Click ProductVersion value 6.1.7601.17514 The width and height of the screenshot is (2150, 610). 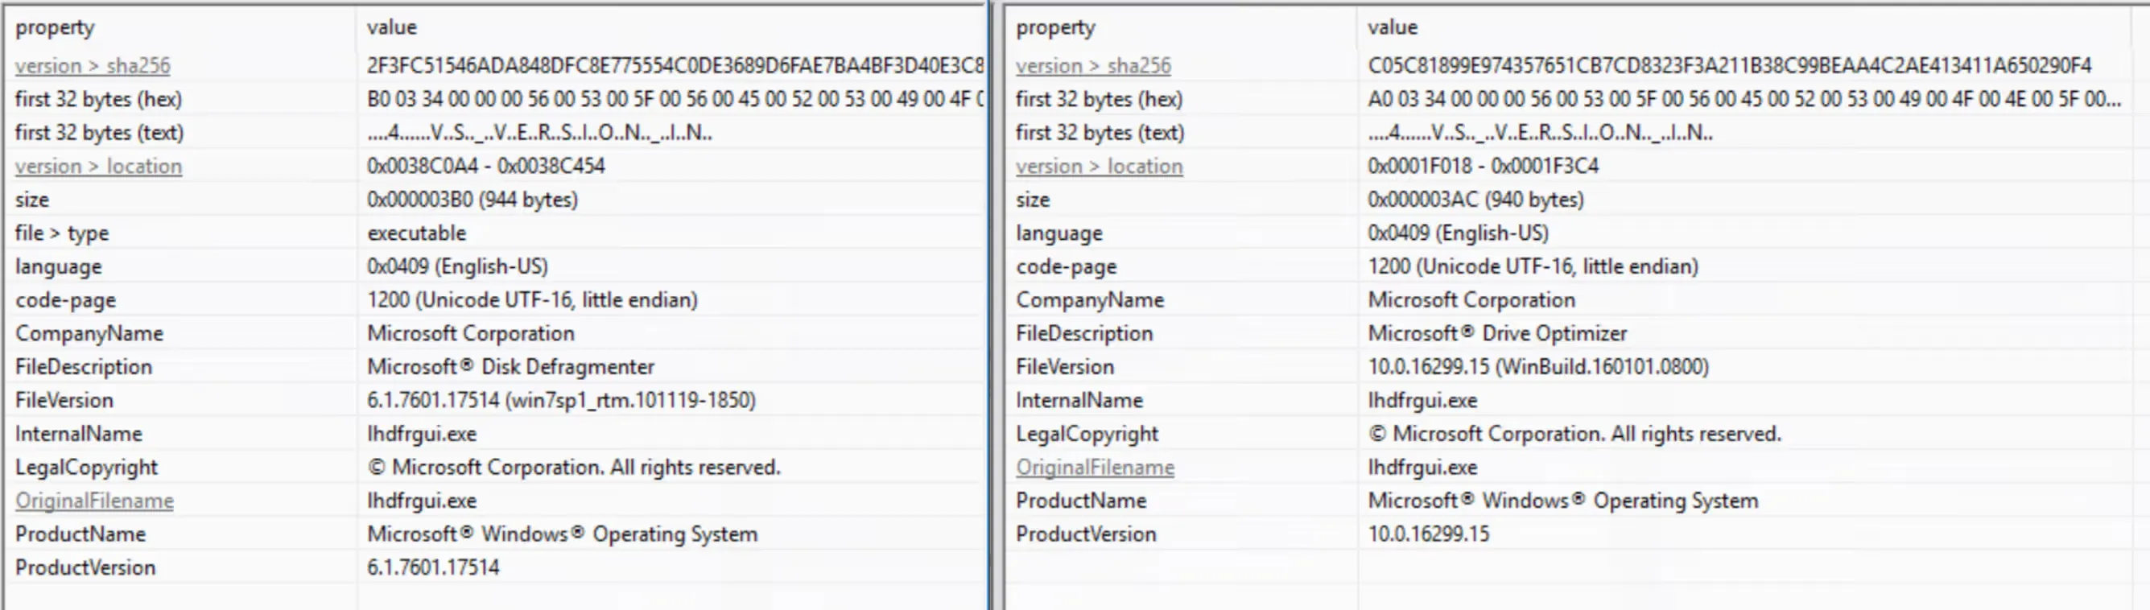coord(432,567)
